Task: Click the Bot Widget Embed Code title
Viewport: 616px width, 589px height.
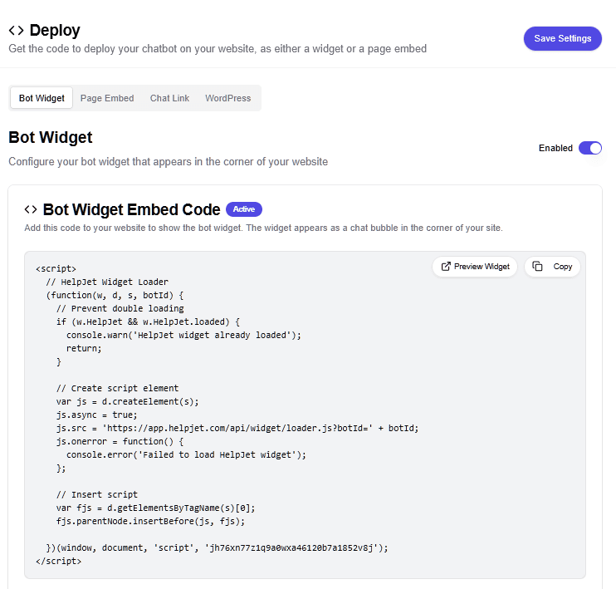Action: click(x=131, y=209)
